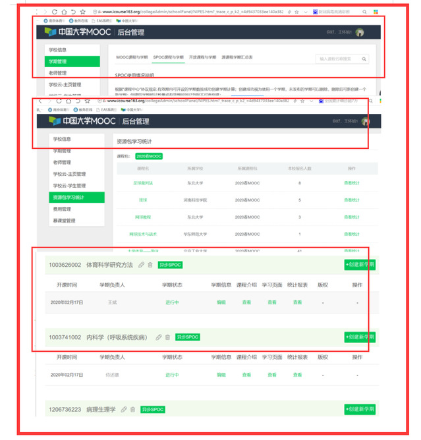Bookmark page with star icon in SPOC-page browser
Viewport: 421px width, 440px height.
[82, 12]
